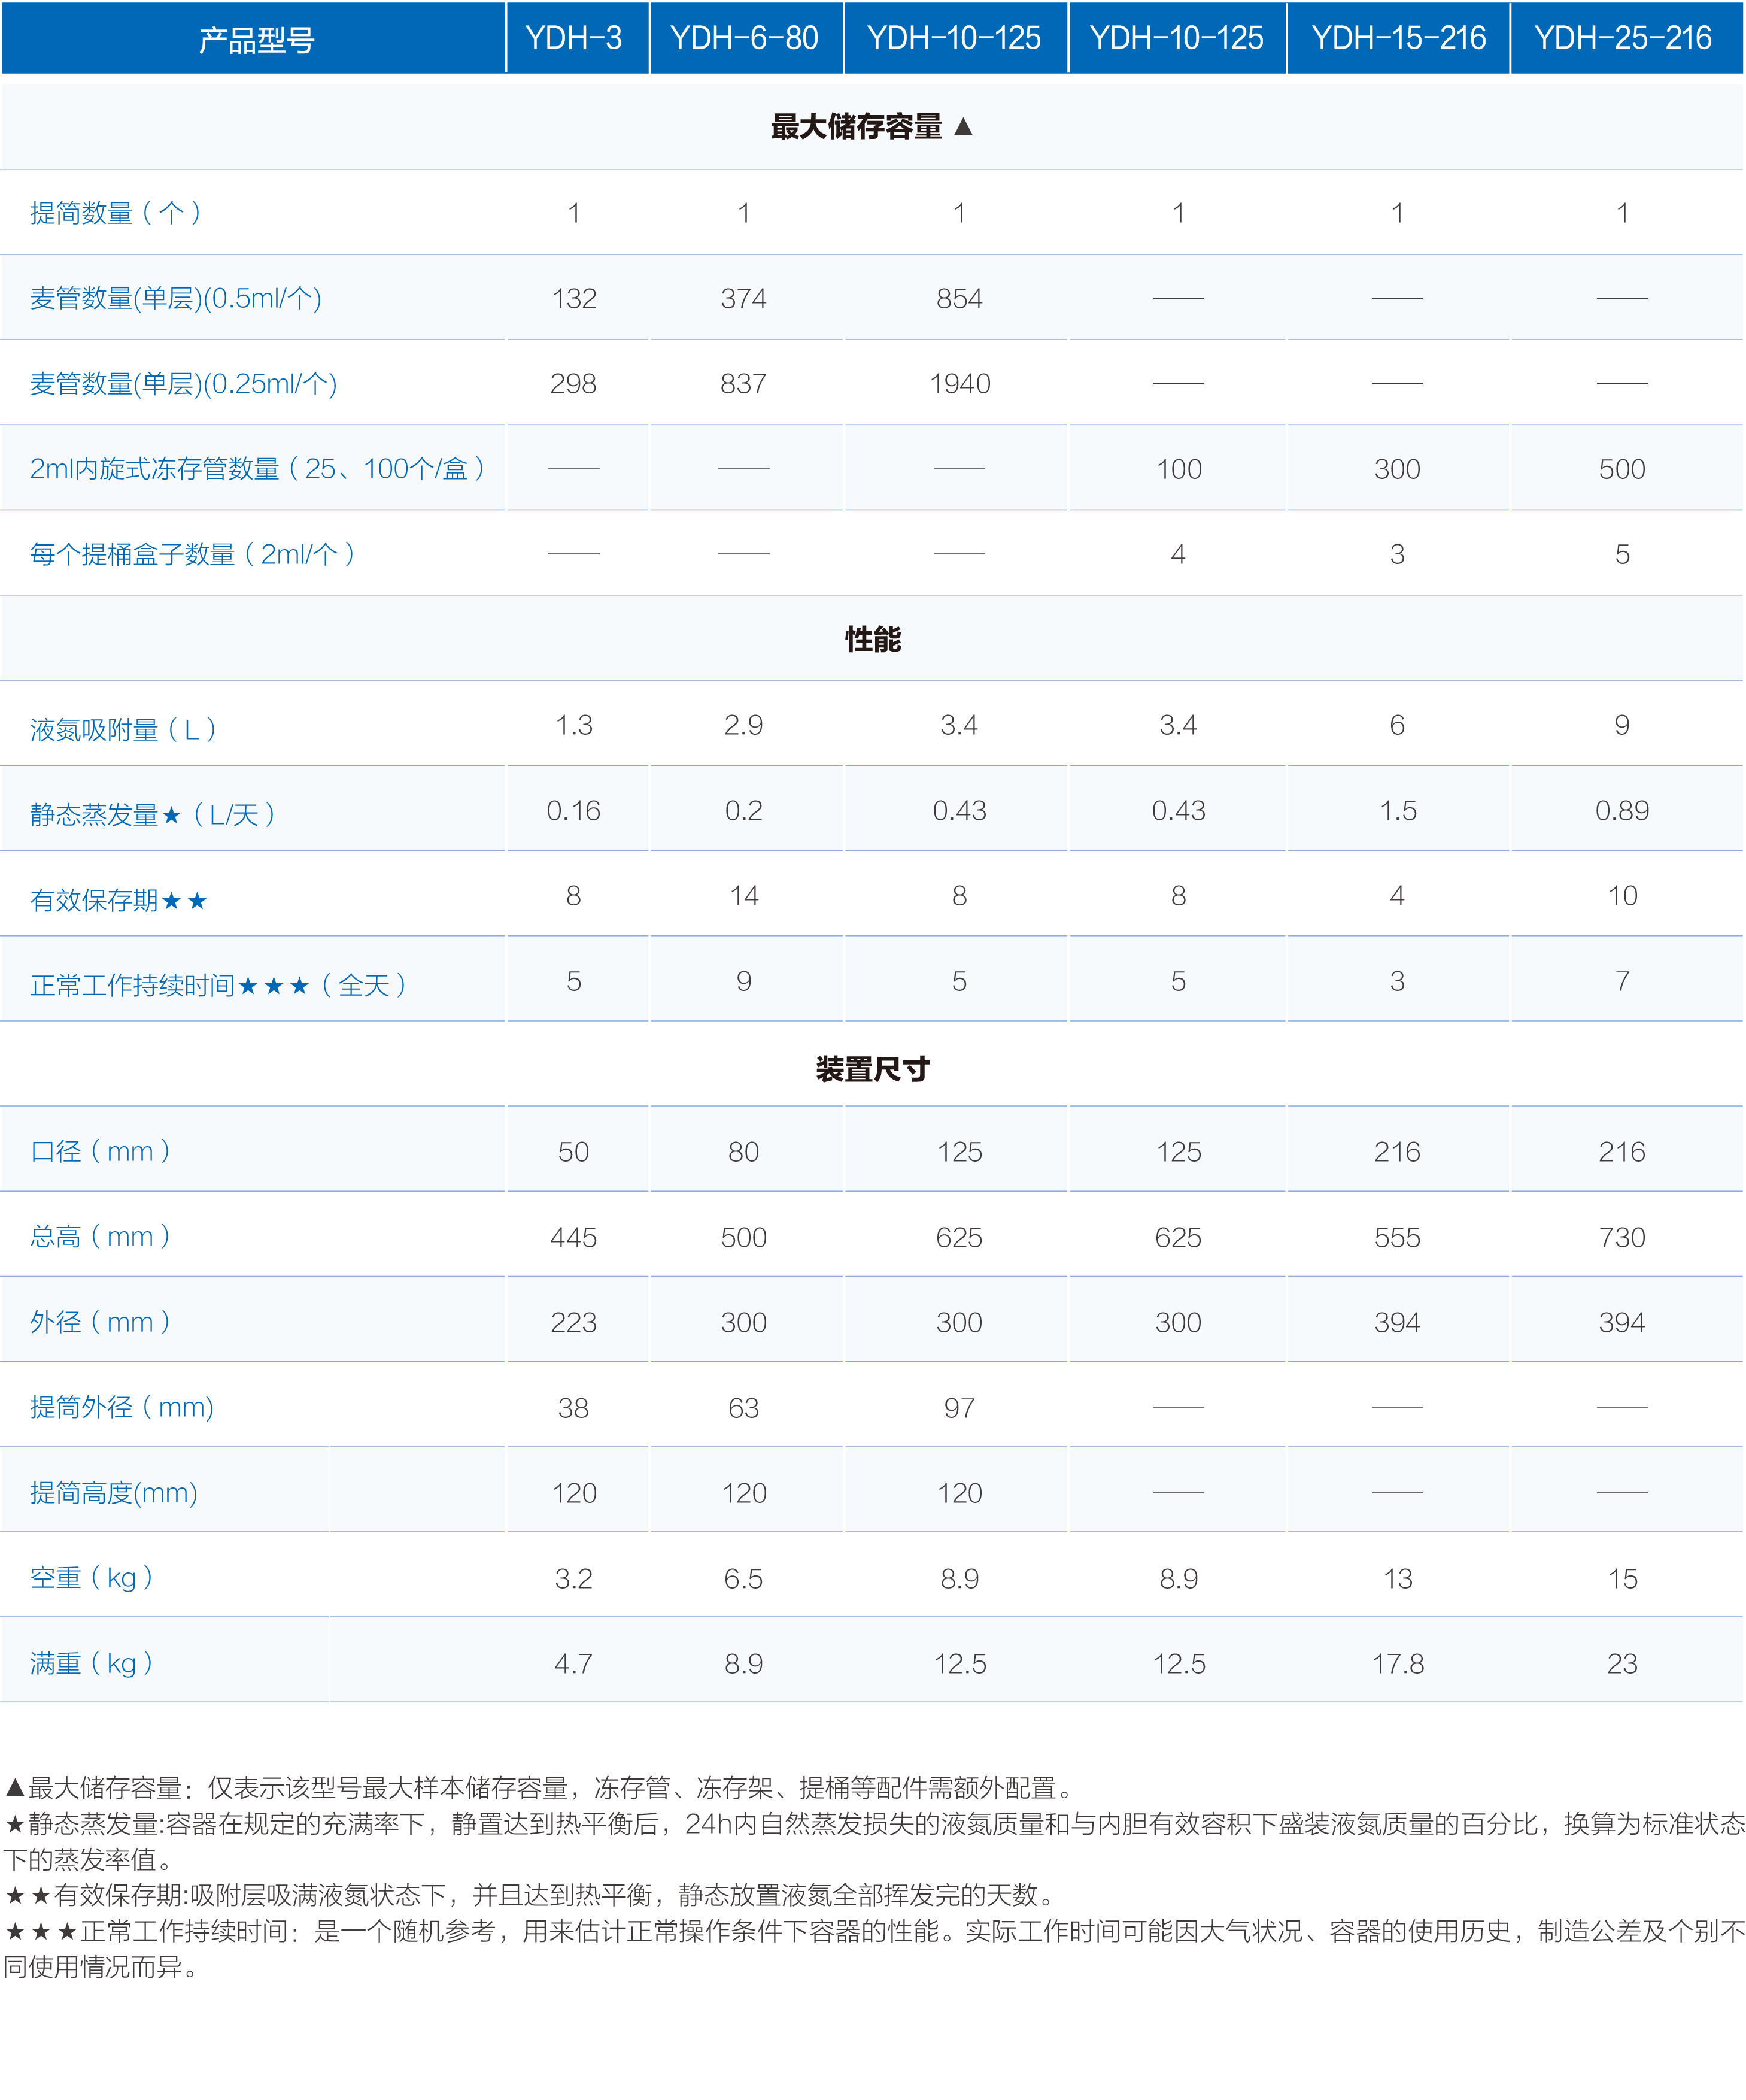The image size is (1746, 2100).
Task: Click the value 13 in 空重 row
Action: coord(1398,1579)
